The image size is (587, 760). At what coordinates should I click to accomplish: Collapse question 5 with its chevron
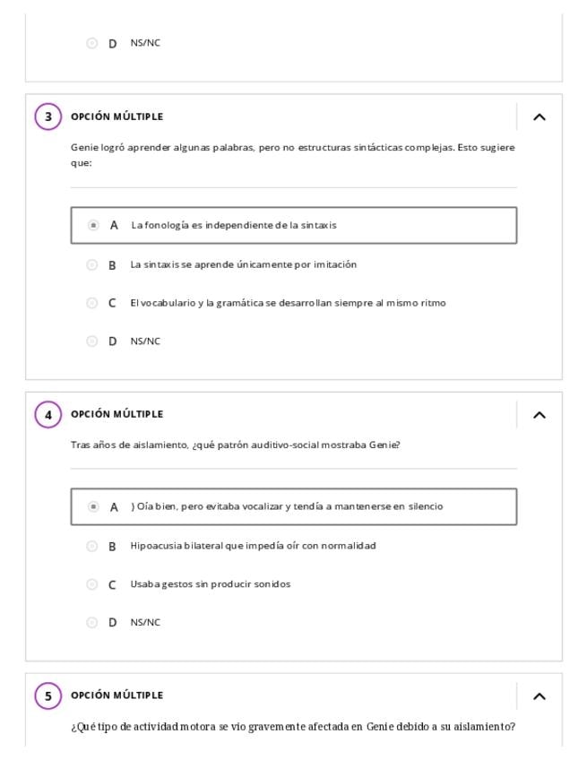click(539, 696)
